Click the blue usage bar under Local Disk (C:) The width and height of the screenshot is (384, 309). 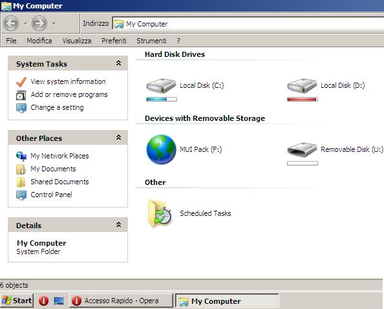click(162, 99)
